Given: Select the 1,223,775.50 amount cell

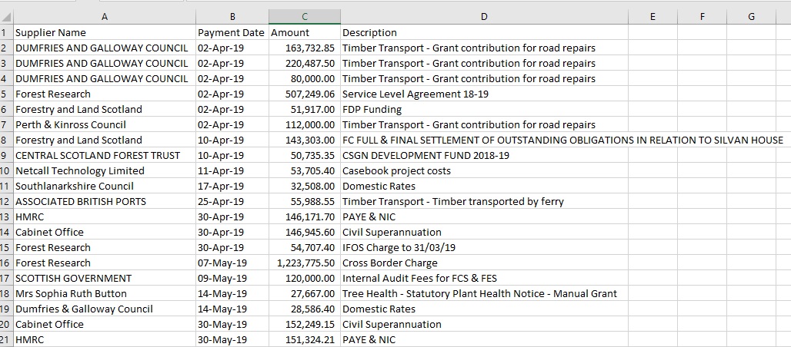Looking at the screenshot, I should click(x=306, y=263).
